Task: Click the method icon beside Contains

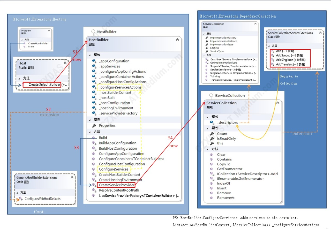Action: point(212,159)
